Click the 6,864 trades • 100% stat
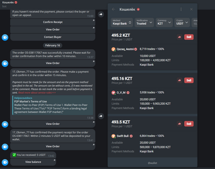Screen dimensions: 215x169 [152, 136]
